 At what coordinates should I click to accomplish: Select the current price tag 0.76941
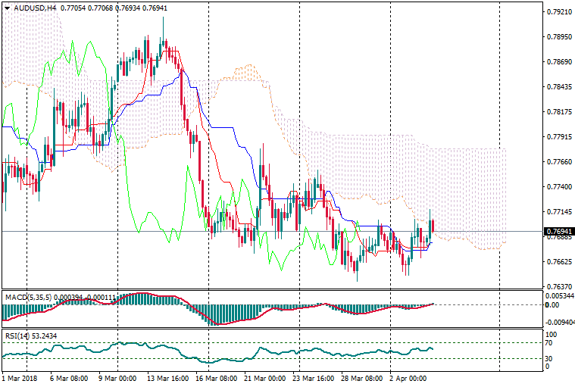tap(558, 231)
